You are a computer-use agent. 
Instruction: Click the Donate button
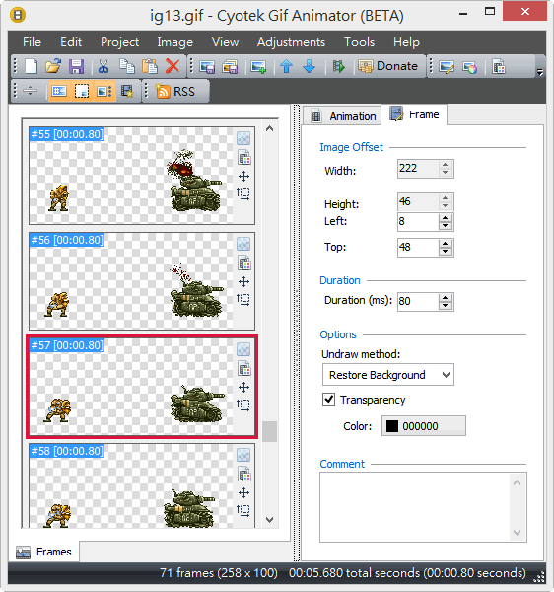(387, 66)
